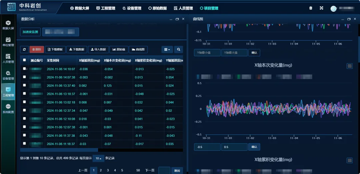Click the page-jump input field
The width and height of the screenshot is (360, 174).
[x=164, y=171]
